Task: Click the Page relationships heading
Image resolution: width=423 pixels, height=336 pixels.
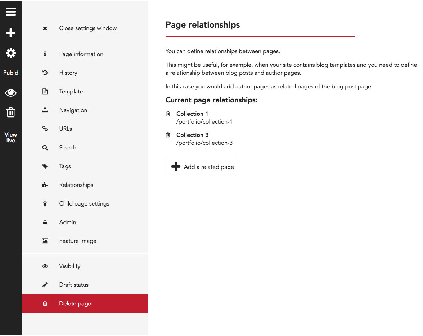Action: click(x=203, y=25)
